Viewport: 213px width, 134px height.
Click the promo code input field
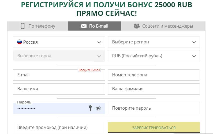click(59, 128)
